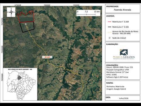Click the FONTES heading

tap(110, 83)
